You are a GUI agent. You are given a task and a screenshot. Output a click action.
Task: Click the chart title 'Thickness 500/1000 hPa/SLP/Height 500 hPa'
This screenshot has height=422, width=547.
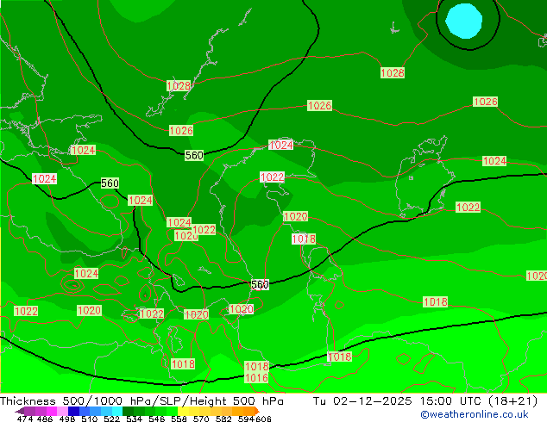[141, 401]
